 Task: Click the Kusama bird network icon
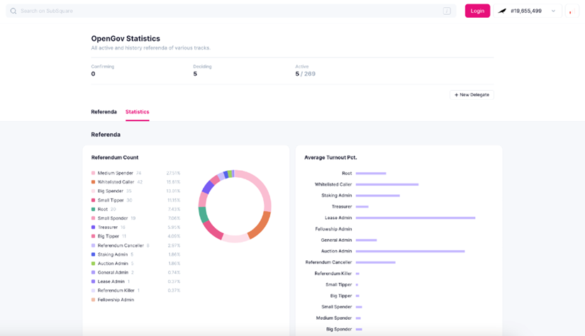[x=503, y=11]
